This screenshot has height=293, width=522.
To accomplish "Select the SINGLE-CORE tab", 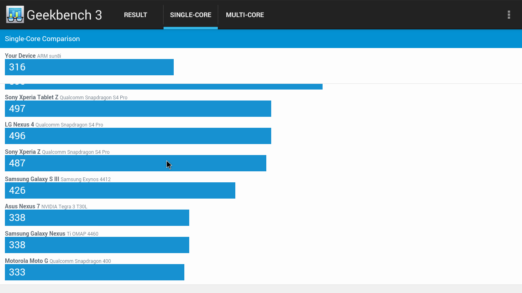I will click(190, 15).
